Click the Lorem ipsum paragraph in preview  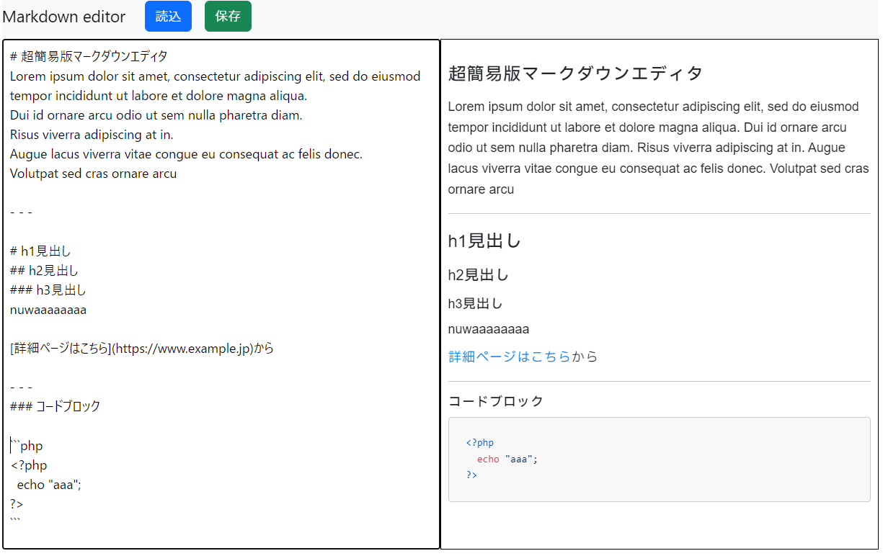[659, 148]
